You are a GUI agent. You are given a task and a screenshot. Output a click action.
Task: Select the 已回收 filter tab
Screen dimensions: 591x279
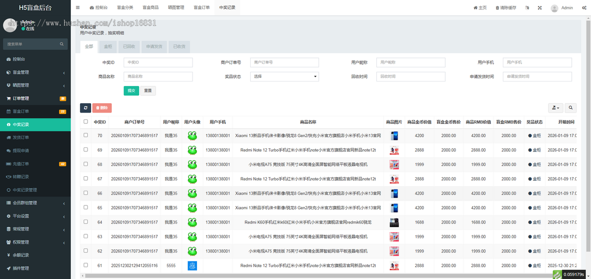pos(129,47)
